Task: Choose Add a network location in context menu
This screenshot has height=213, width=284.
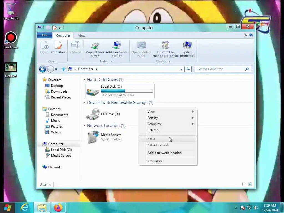Action: pos(167,153)
